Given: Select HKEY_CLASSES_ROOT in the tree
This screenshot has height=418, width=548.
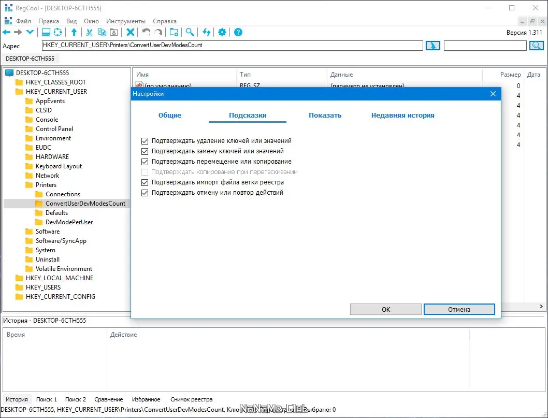Looking at the screenshot, I should [x=55, y=82].
